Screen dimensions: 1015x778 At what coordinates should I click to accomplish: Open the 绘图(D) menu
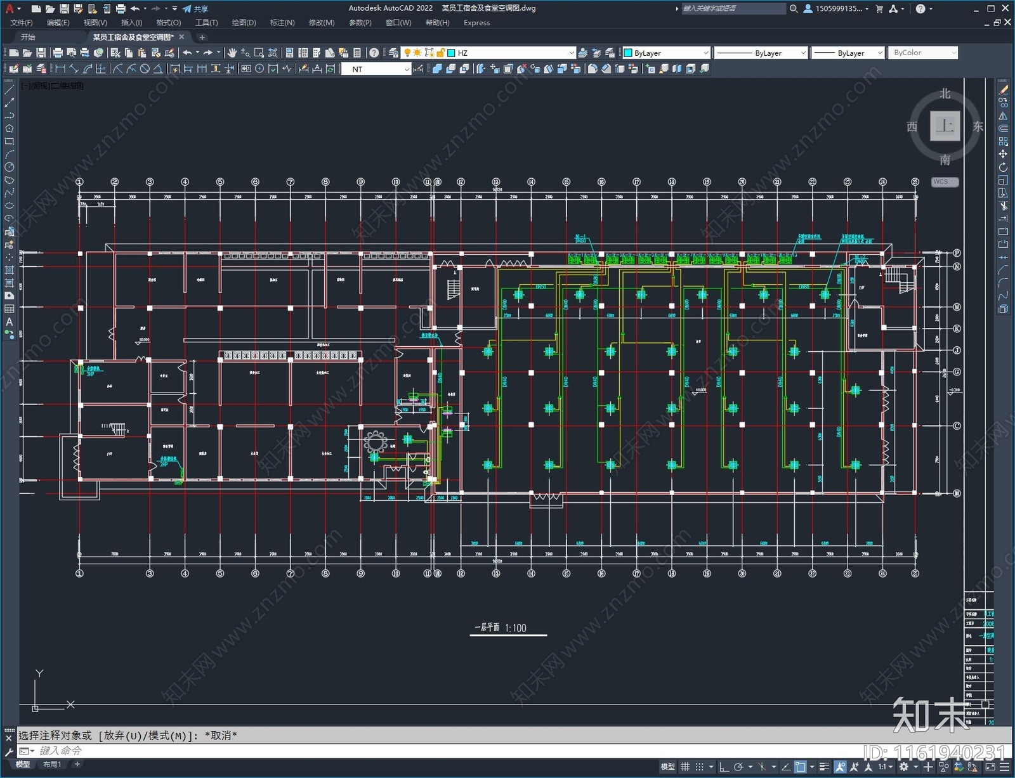(x=244, y=23)
